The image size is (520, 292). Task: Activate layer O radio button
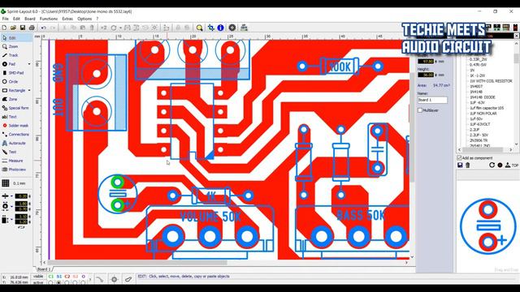(x=83, y=283)
